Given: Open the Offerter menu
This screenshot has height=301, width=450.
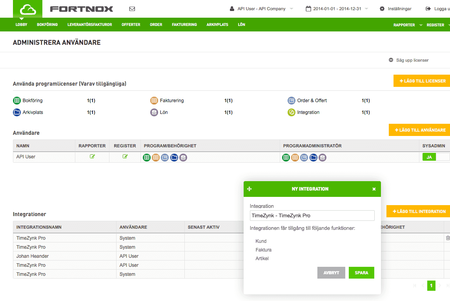Looking at the screenshot, I should point(131,25).
